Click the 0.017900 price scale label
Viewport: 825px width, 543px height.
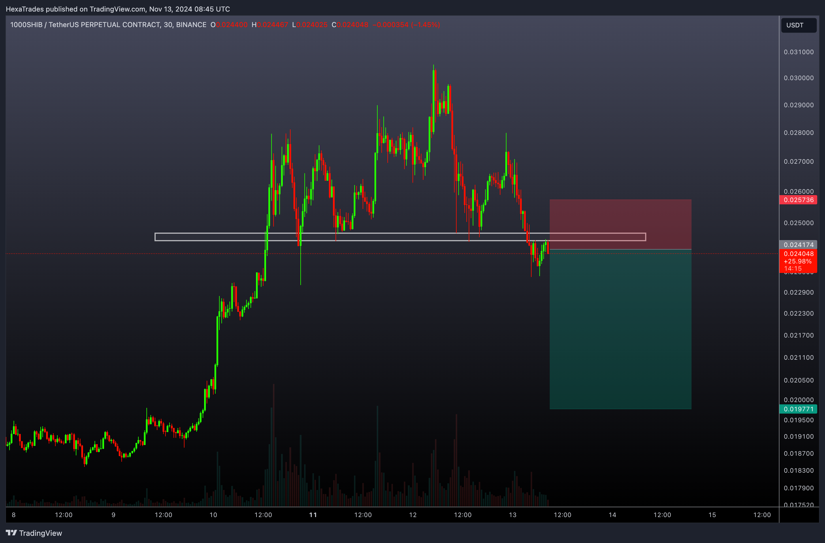pos(799,488)
